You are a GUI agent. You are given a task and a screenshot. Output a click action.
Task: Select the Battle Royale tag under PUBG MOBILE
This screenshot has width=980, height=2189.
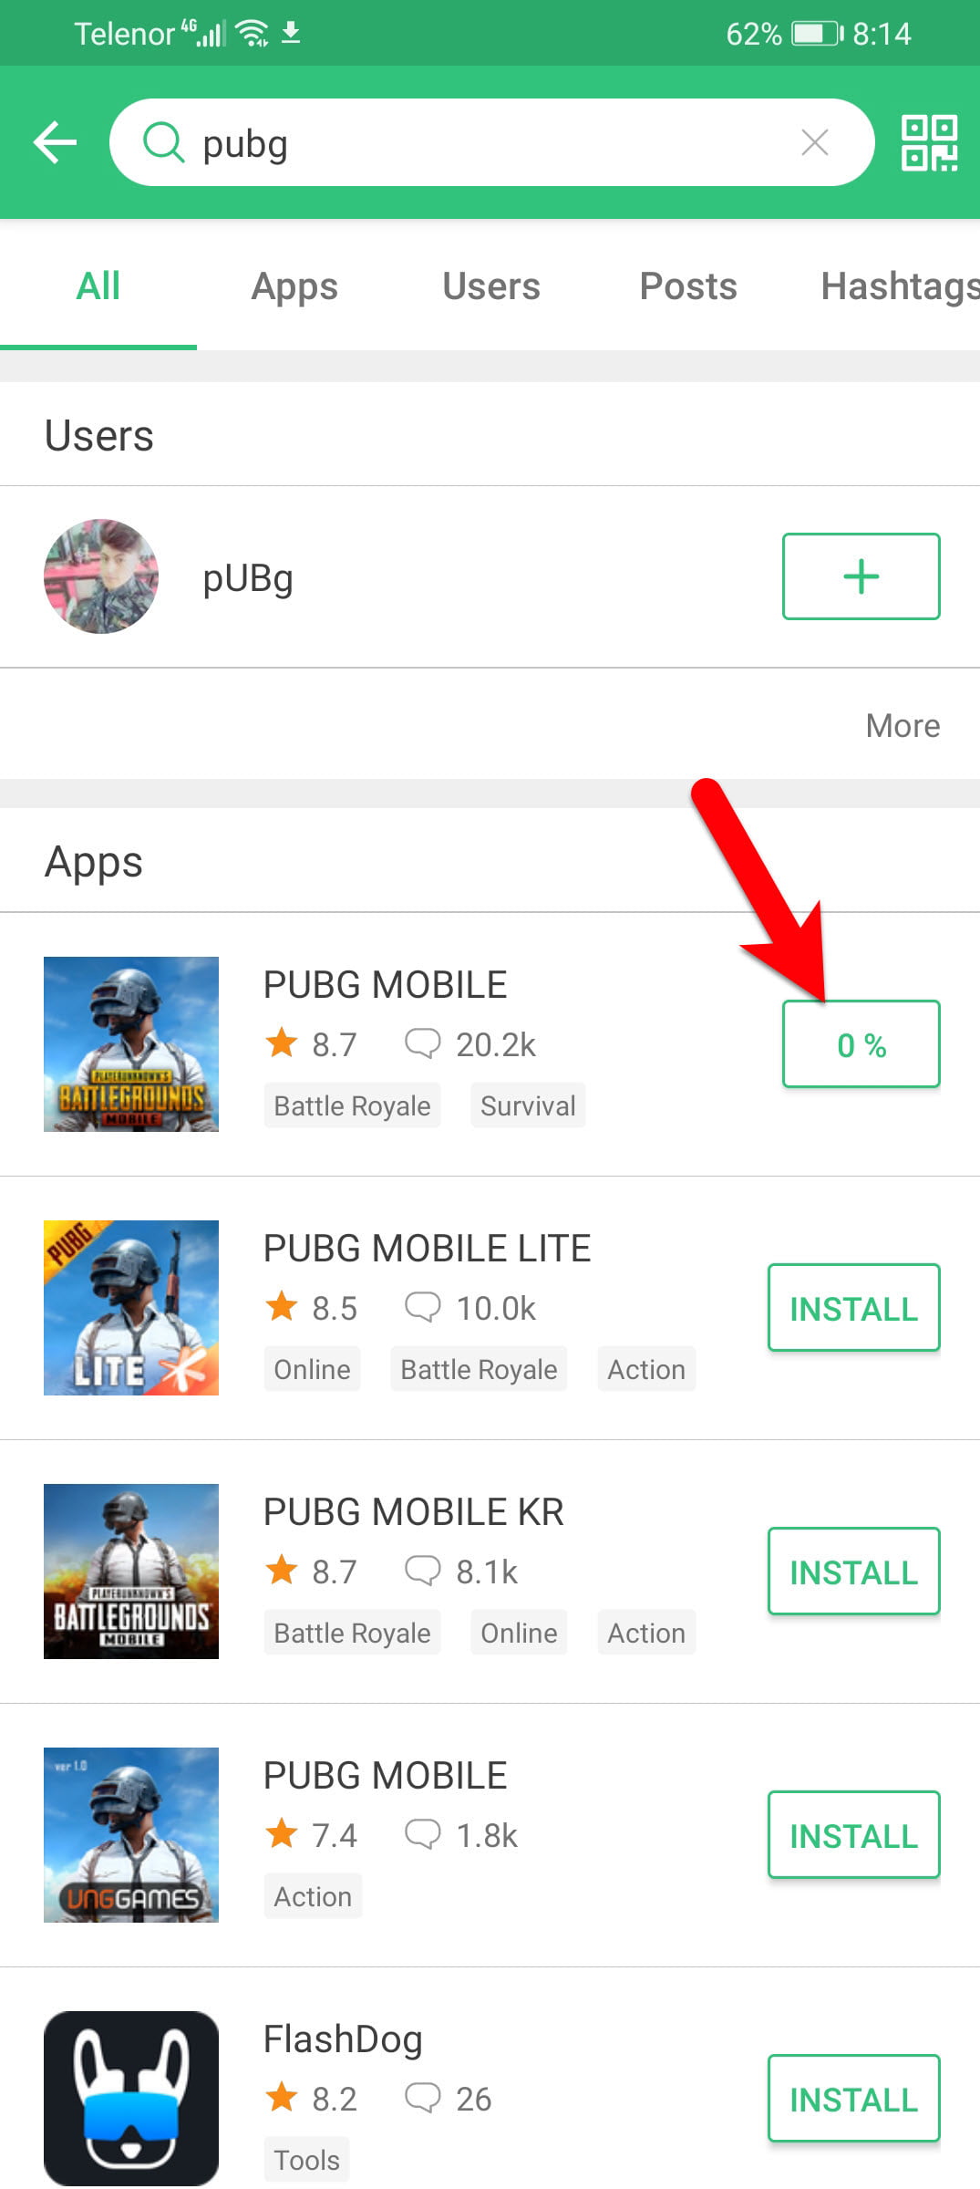(x=352, y=1105)
